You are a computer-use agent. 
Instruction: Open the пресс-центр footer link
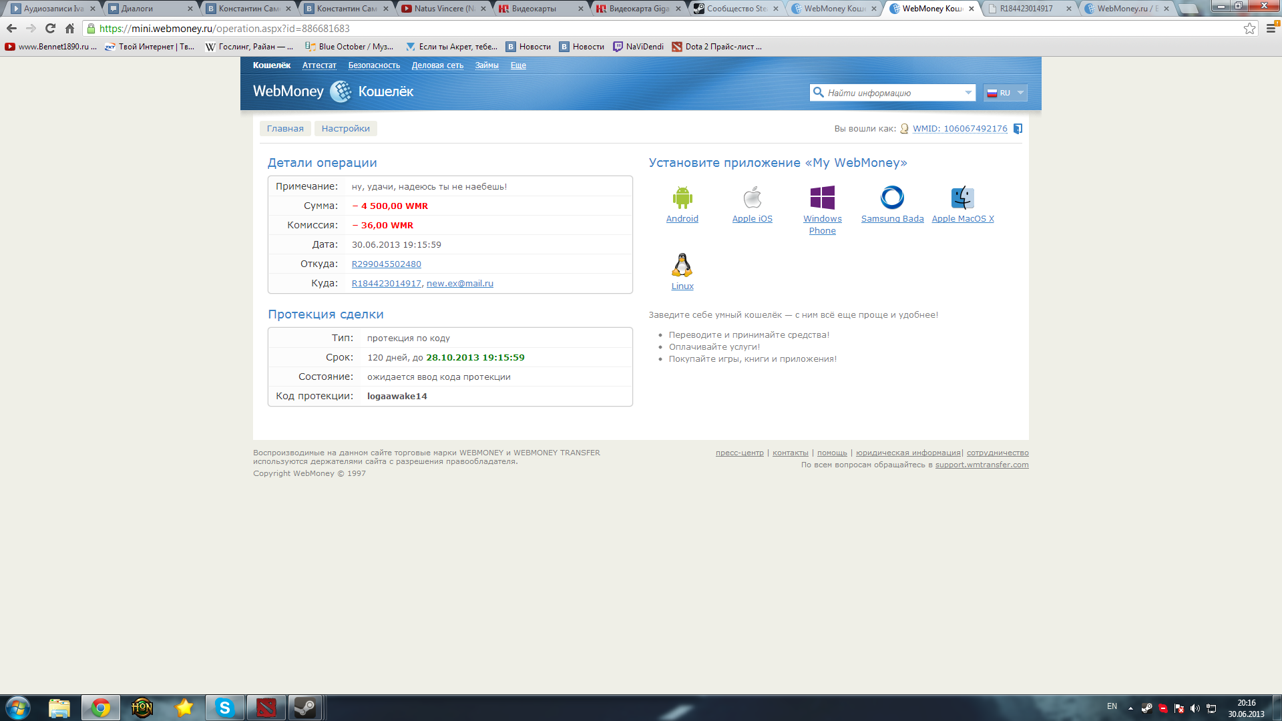[739, 453]
